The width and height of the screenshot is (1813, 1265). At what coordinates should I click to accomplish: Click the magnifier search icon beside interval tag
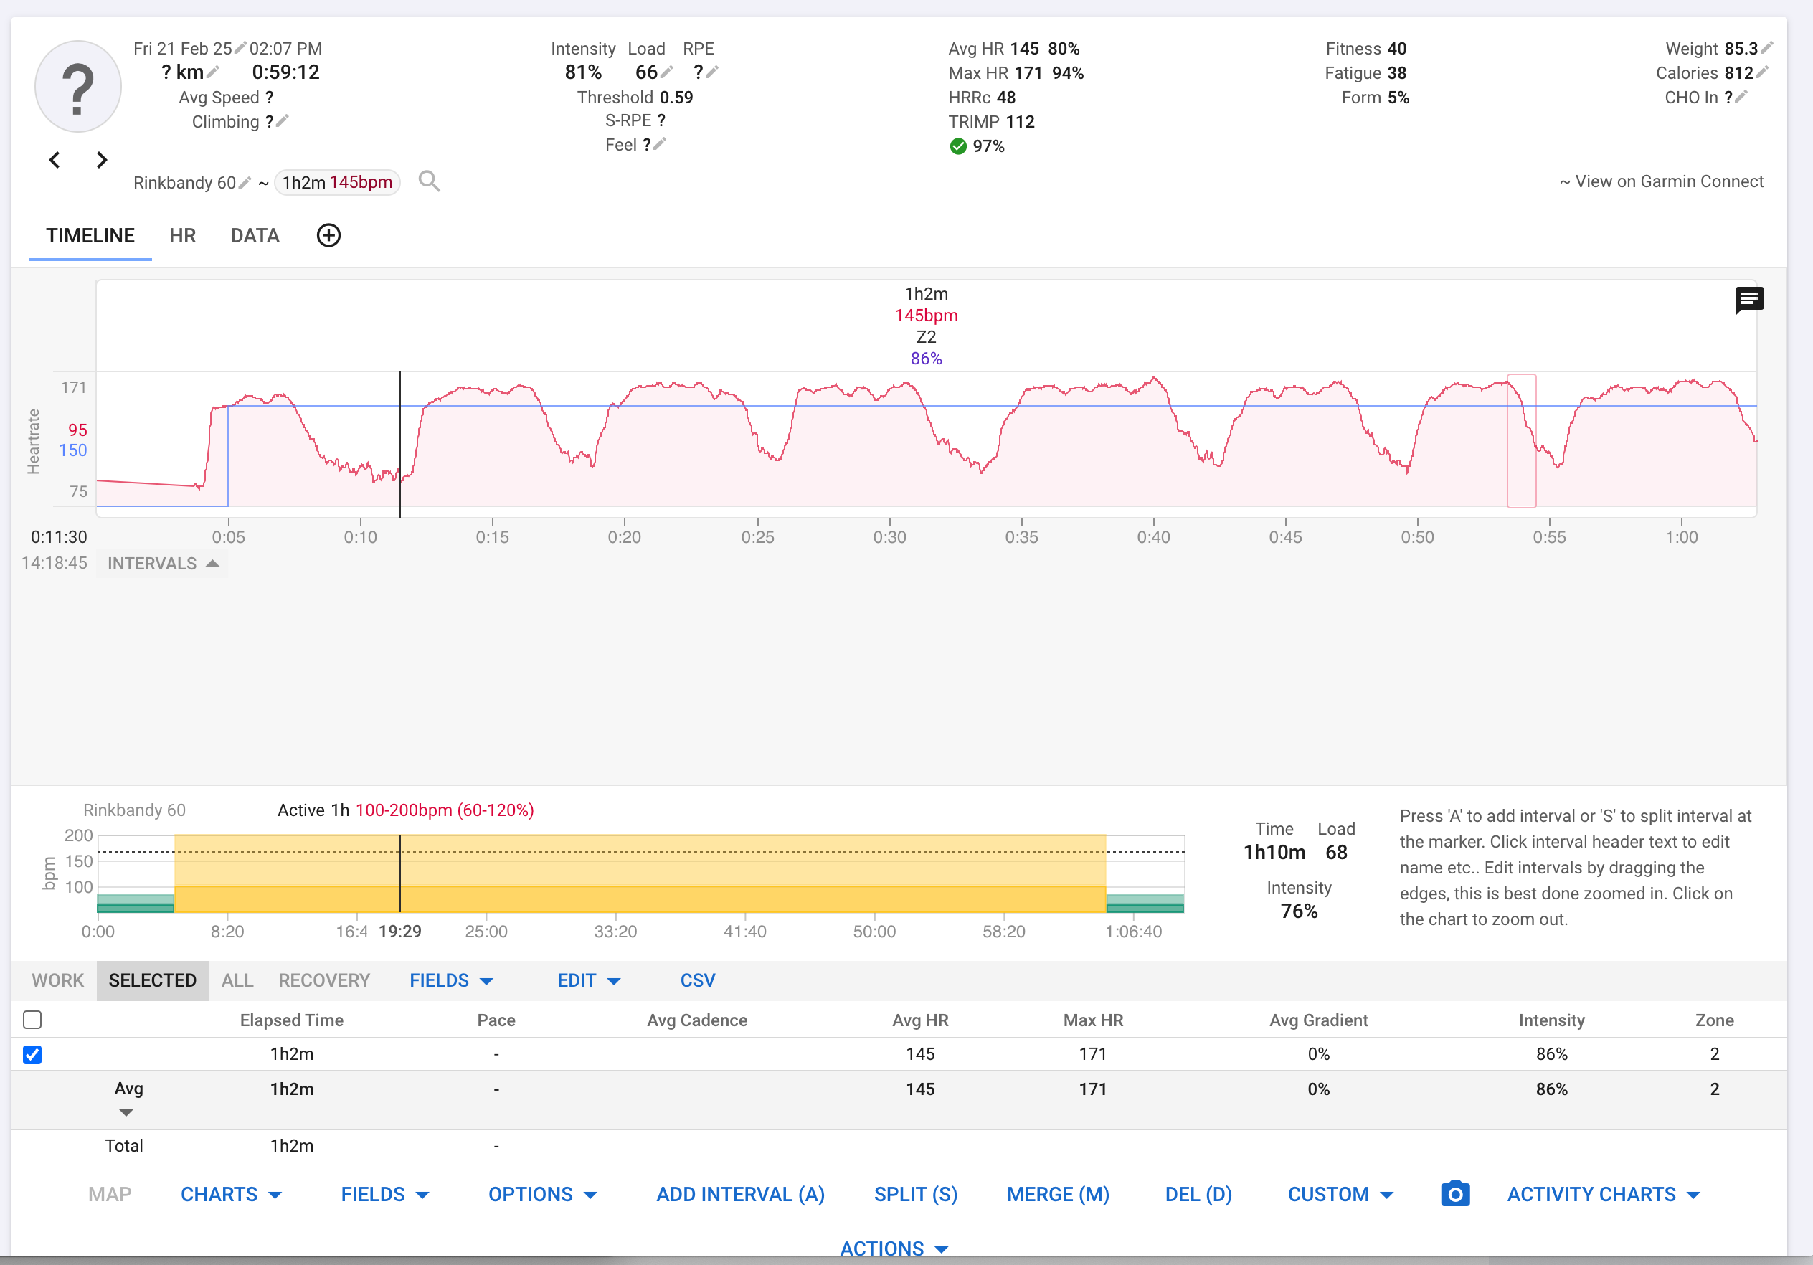coord(429,181)
